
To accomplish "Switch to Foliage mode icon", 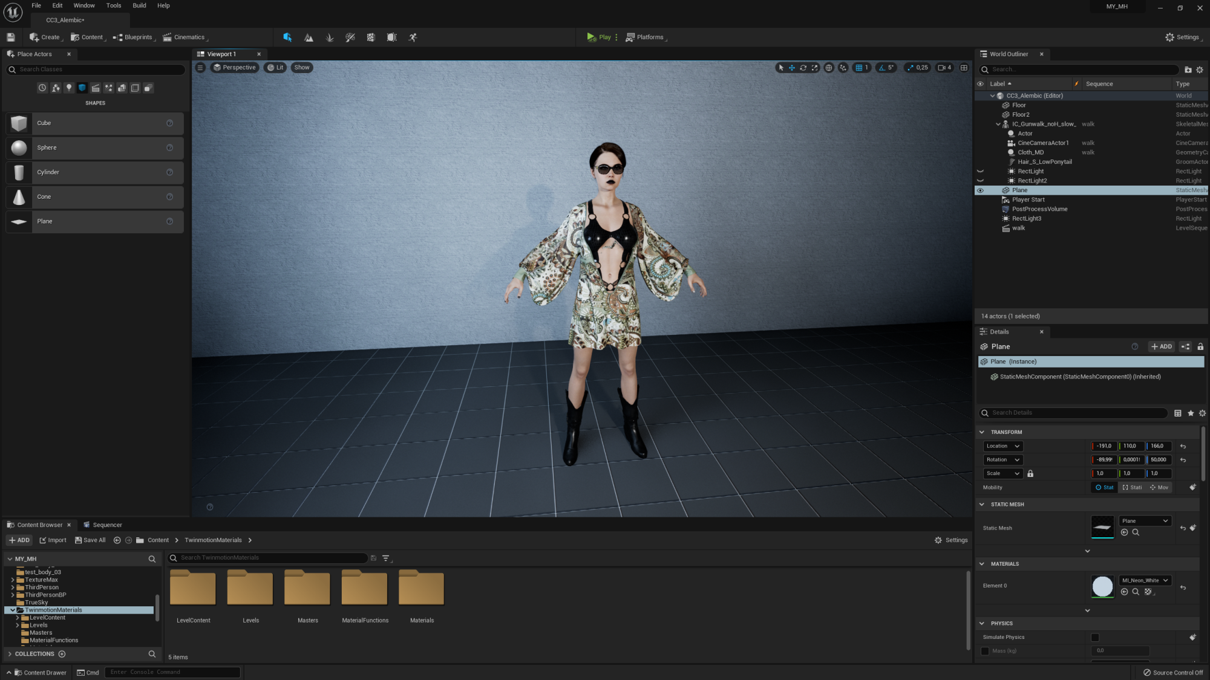I will tap(330, 37).
